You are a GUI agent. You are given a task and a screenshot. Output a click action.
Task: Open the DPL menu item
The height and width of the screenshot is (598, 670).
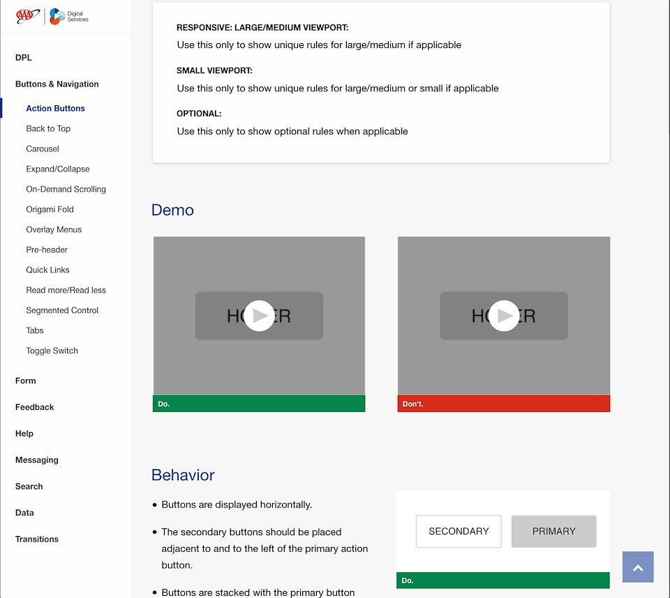[x=24, y=58]
